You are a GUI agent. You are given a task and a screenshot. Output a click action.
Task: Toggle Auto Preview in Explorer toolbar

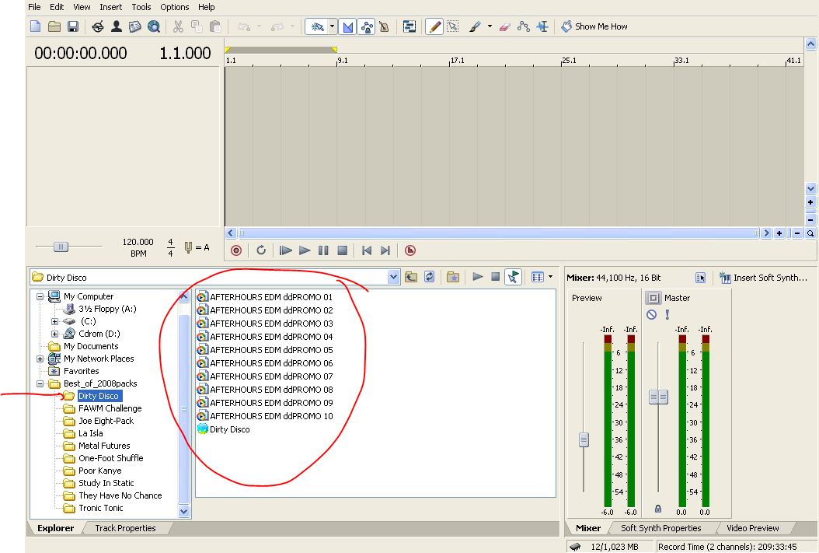[512, 277]
